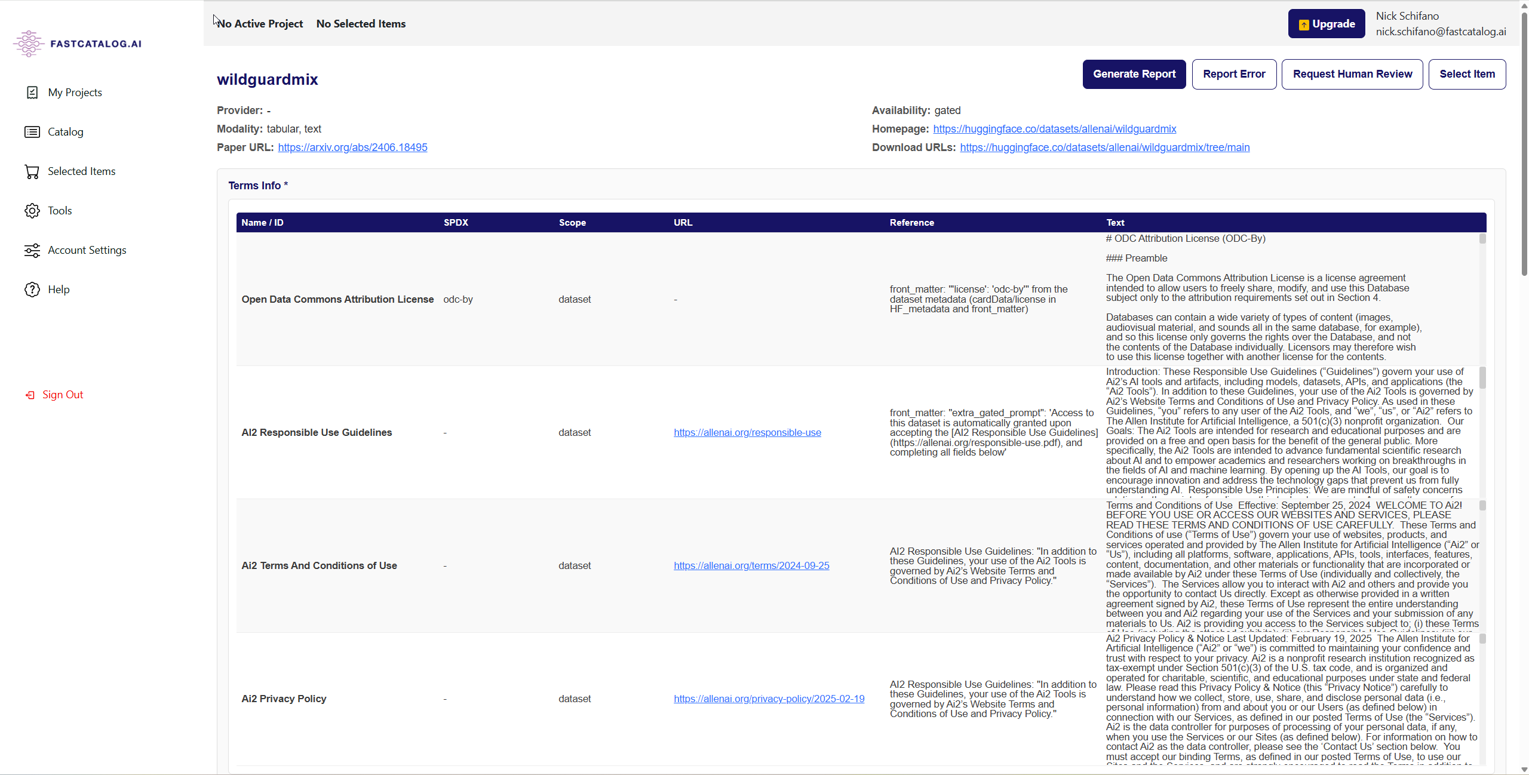Click the SPDX column header

456,223
